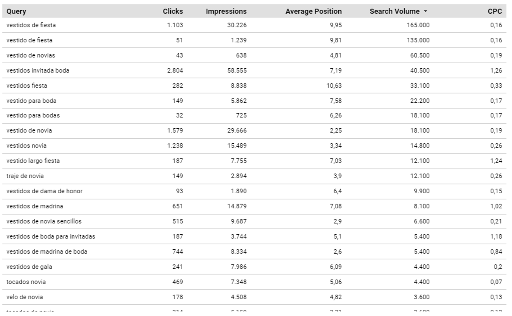Select the 'velo de novia' row

pyautogui.click(x=24, y=297)
